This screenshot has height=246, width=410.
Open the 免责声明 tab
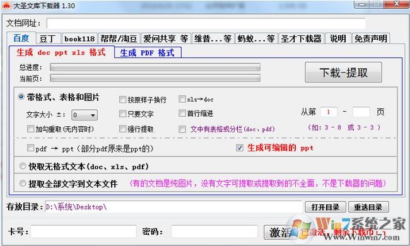(371, 38)
